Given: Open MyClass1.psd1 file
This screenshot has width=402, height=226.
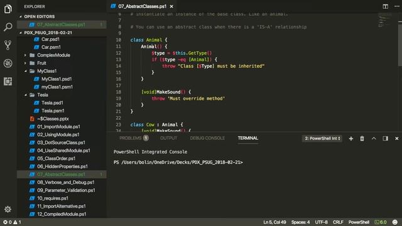Looking at the screenshot, I should 57,79.
